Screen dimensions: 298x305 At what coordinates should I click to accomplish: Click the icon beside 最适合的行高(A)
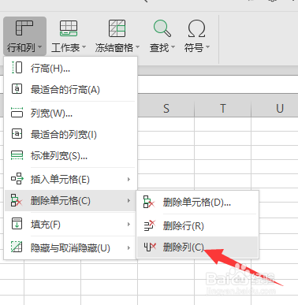point(17,89)
